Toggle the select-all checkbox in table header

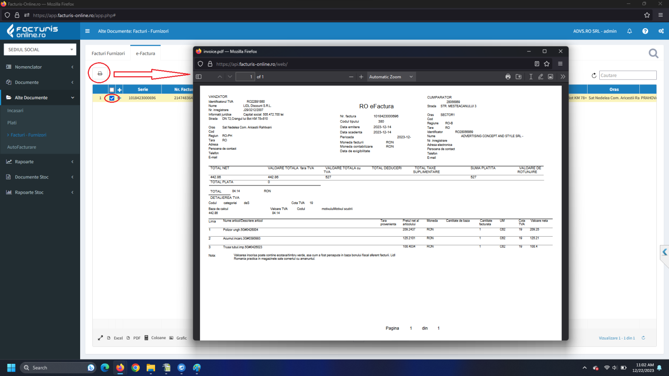112,90
